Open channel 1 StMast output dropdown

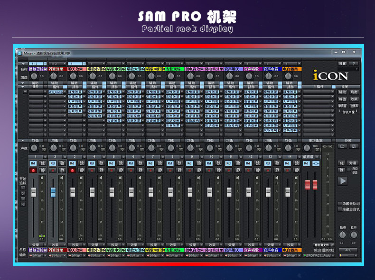pyautogui.click(x=45, y=255)
